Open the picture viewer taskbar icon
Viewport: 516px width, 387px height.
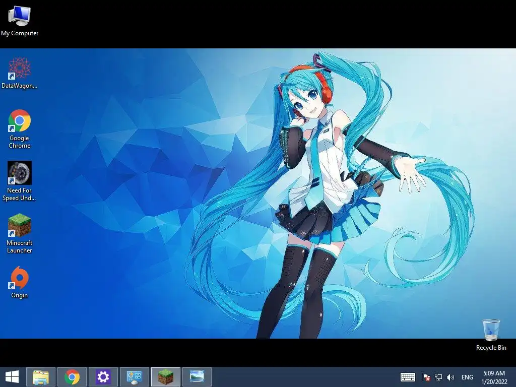click(197, 377)
